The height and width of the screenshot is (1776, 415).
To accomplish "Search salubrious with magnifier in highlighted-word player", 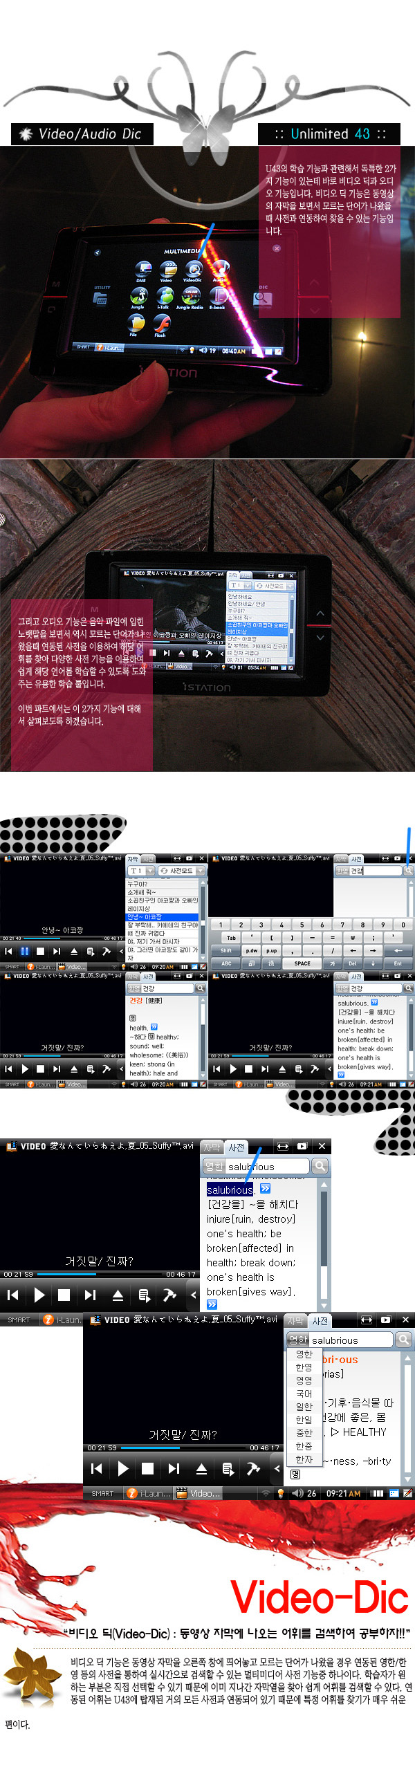I will (x=320, y=1166).
